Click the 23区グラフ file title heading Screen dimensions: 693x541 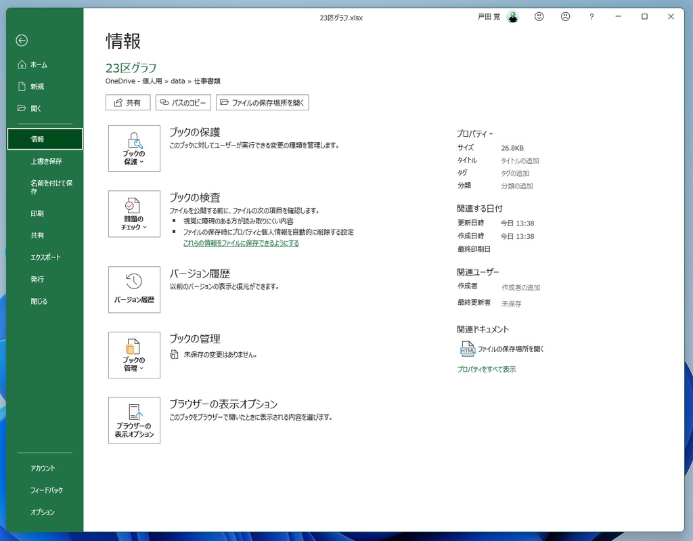coord(131,68)
